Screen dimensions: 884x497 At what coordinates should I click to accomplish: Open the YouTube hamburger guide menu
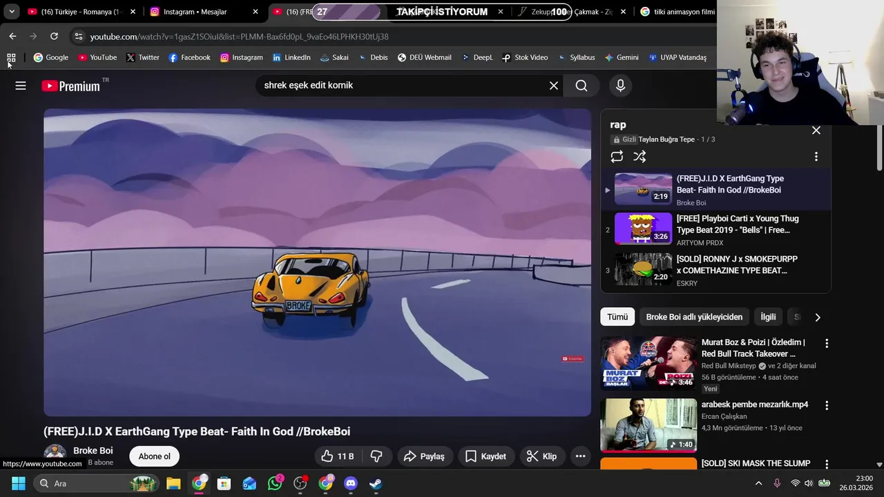[x=21, y=86]
